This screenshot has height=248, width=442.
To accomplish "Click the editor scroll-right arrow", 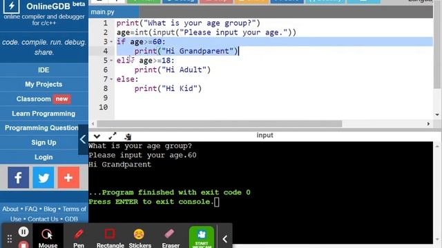I will pyautogui.click(x=428, y=124).
